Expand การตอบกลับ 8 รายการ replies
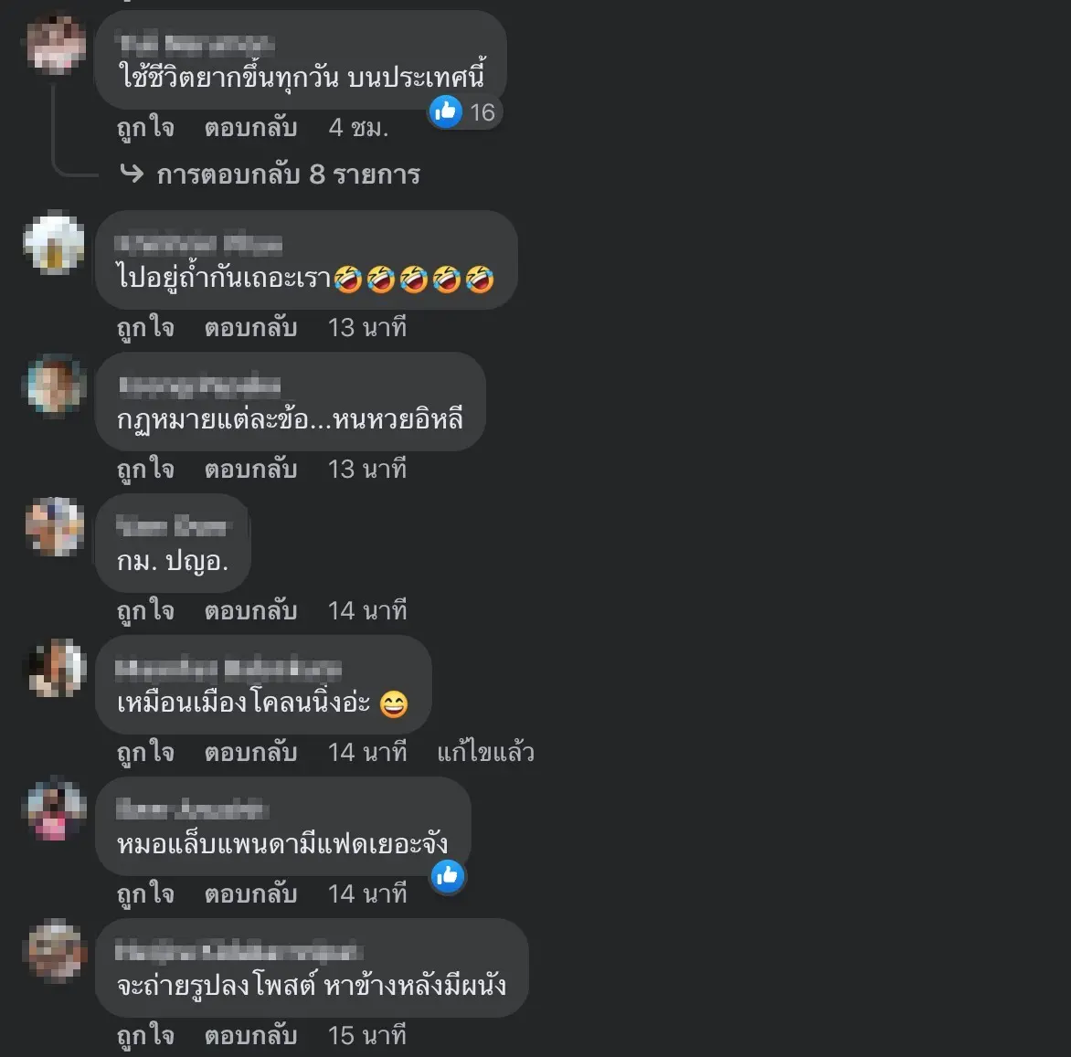Image resolution: width=1071 pixels, height=1057 pixels. click(x=288, y=174)
